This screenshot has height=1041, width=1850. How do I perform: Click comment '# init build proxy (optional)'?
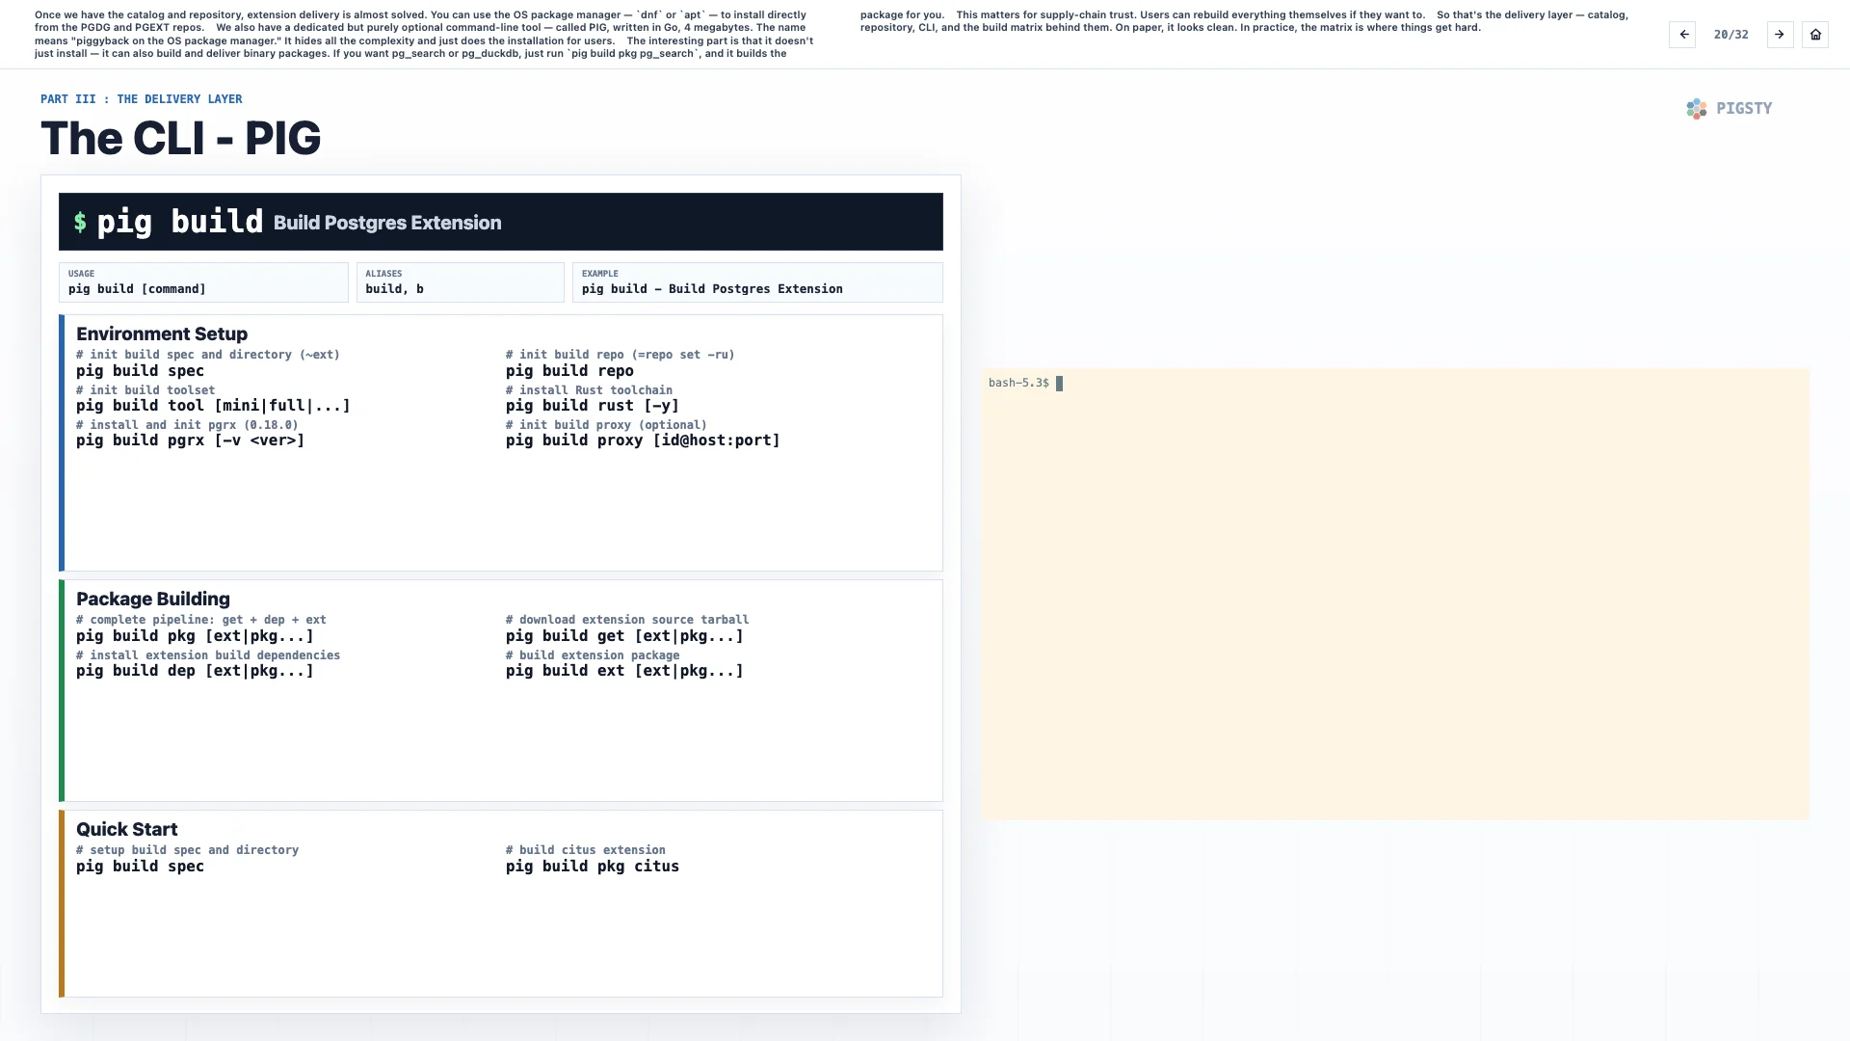click(606, 425)
